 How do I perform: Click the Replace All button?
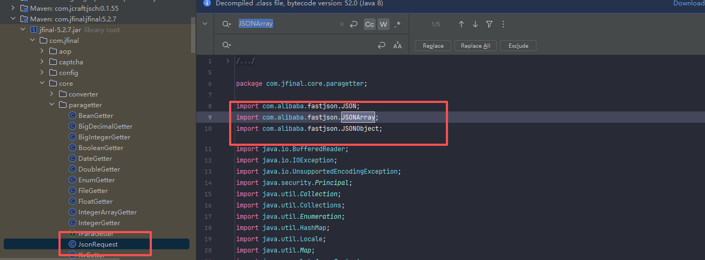coord(475,46)
